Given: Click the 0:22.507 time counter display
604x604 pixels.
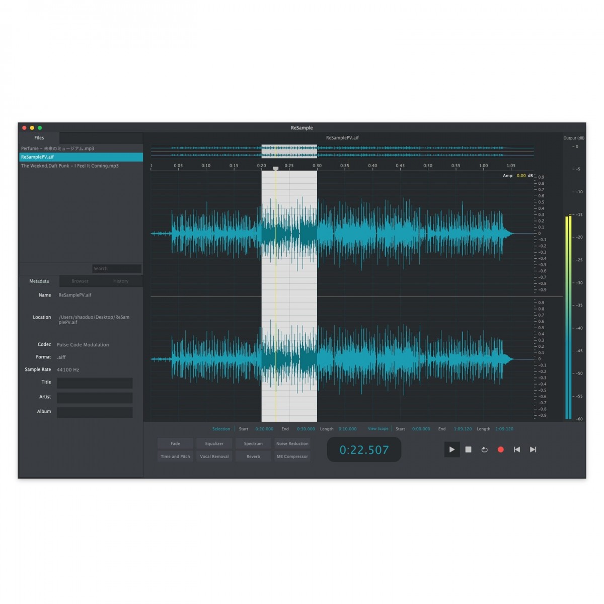Looking at the screenshot, I should click(364, 449).
